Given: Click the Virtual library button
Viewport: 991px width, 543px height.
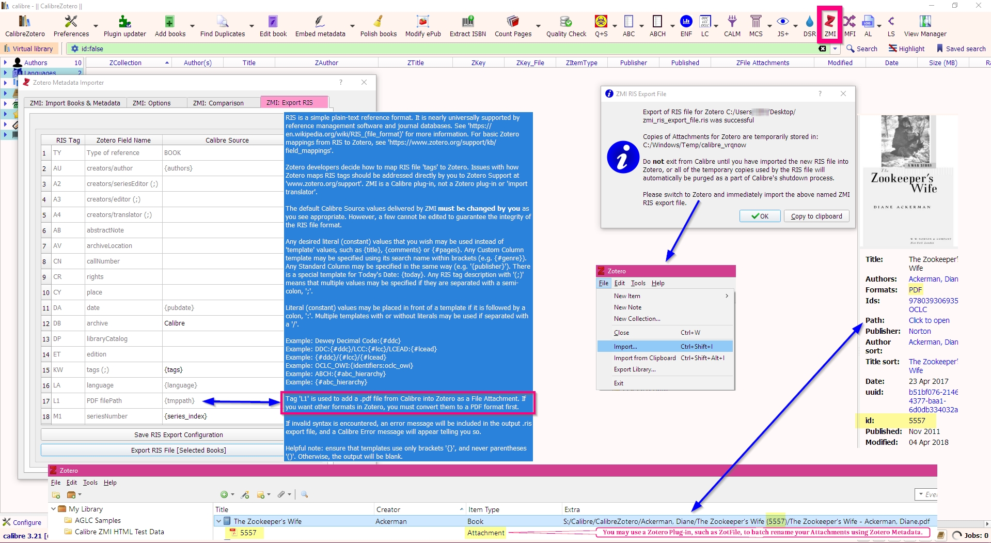Looking at the screenshot, I should [29, 49].
